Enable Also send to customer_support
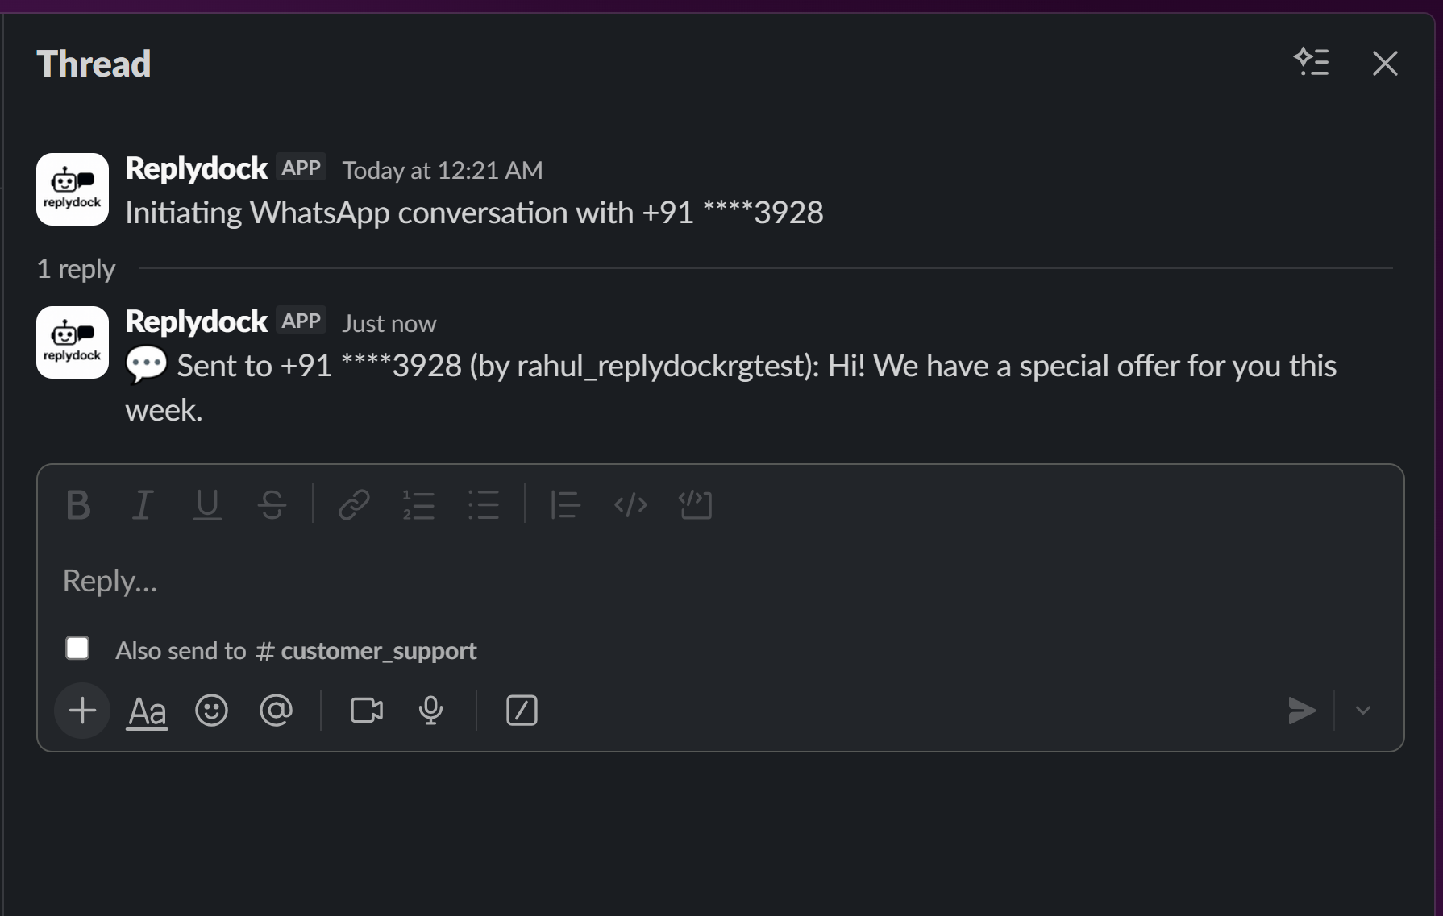 coord(77,647)
